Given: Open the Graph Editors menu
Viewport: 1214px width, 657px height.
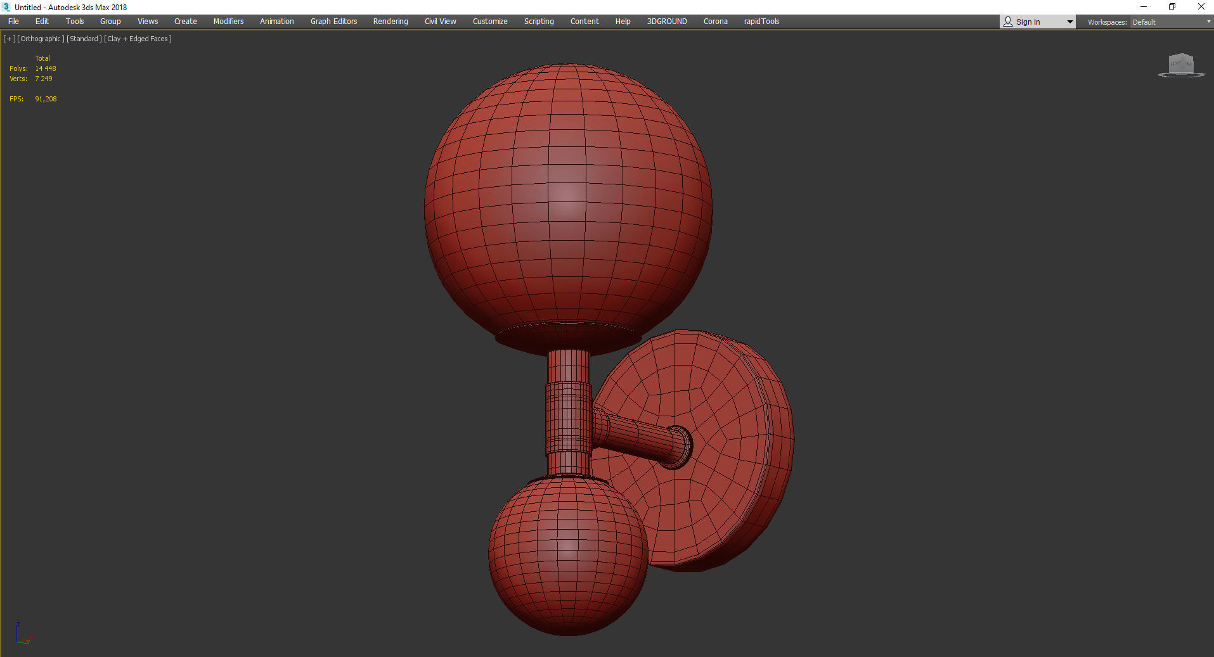Looking at the screenshot, I should click(333, 22).
